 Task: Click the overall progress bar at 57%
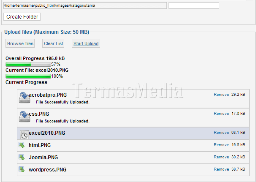coord(28,64)
